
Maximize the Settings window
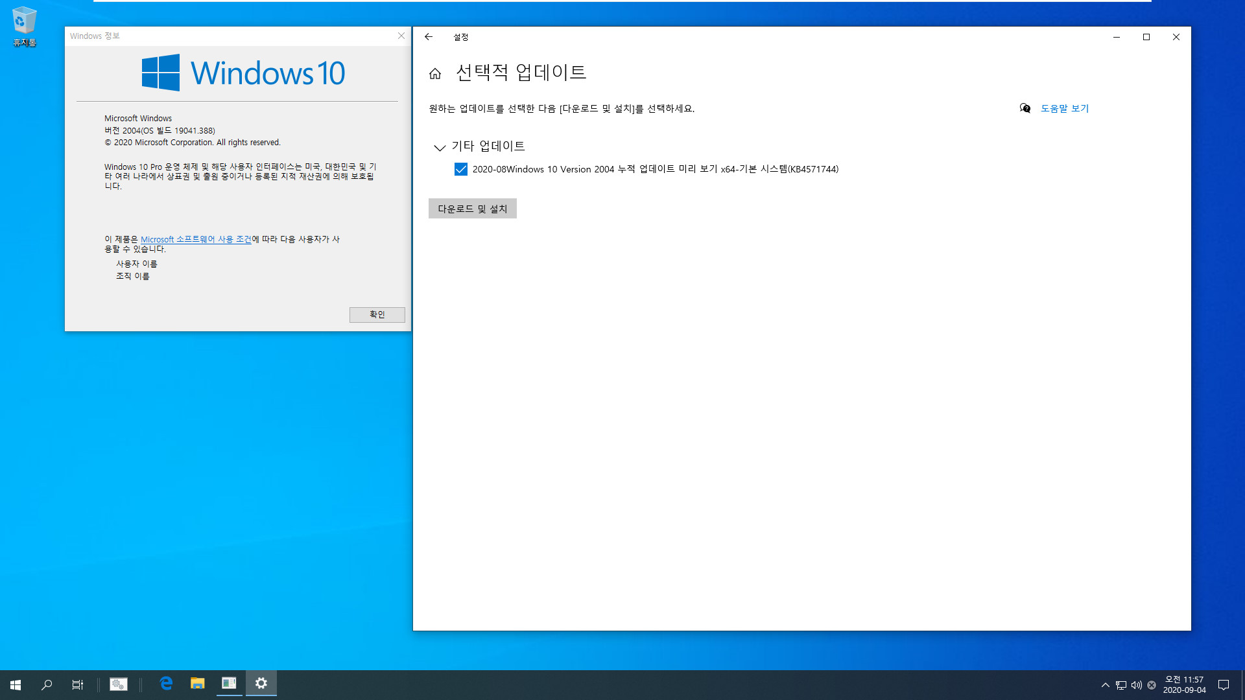click(1146, 37)
